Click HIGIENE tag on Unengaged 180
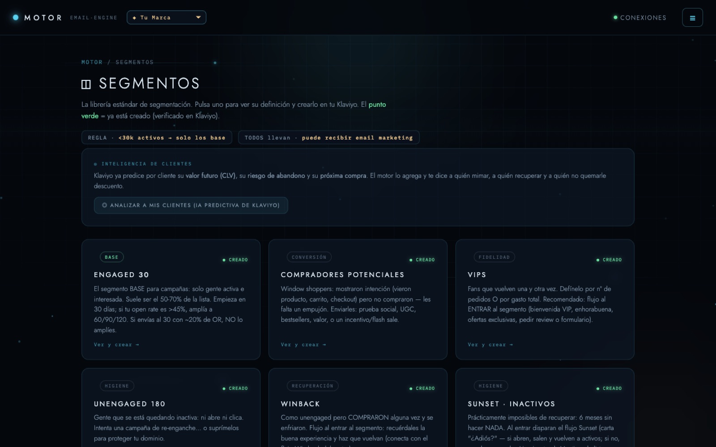Screen dimensions: 716x447 pyautogui.click(x=117, y=386)
